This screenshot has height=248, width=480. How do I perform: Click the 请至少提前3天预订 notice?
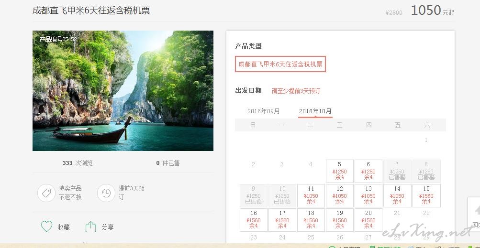(296, 91)
